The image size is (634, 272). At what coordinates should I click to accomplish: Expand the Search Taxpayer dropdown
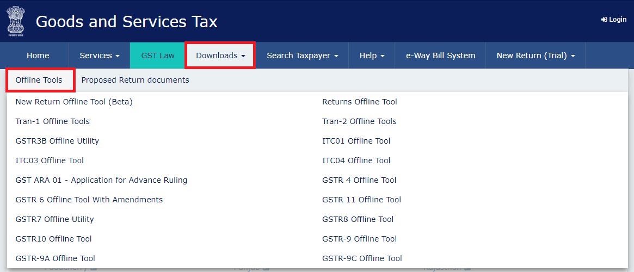pyautogui.click(x=303, y=55)
